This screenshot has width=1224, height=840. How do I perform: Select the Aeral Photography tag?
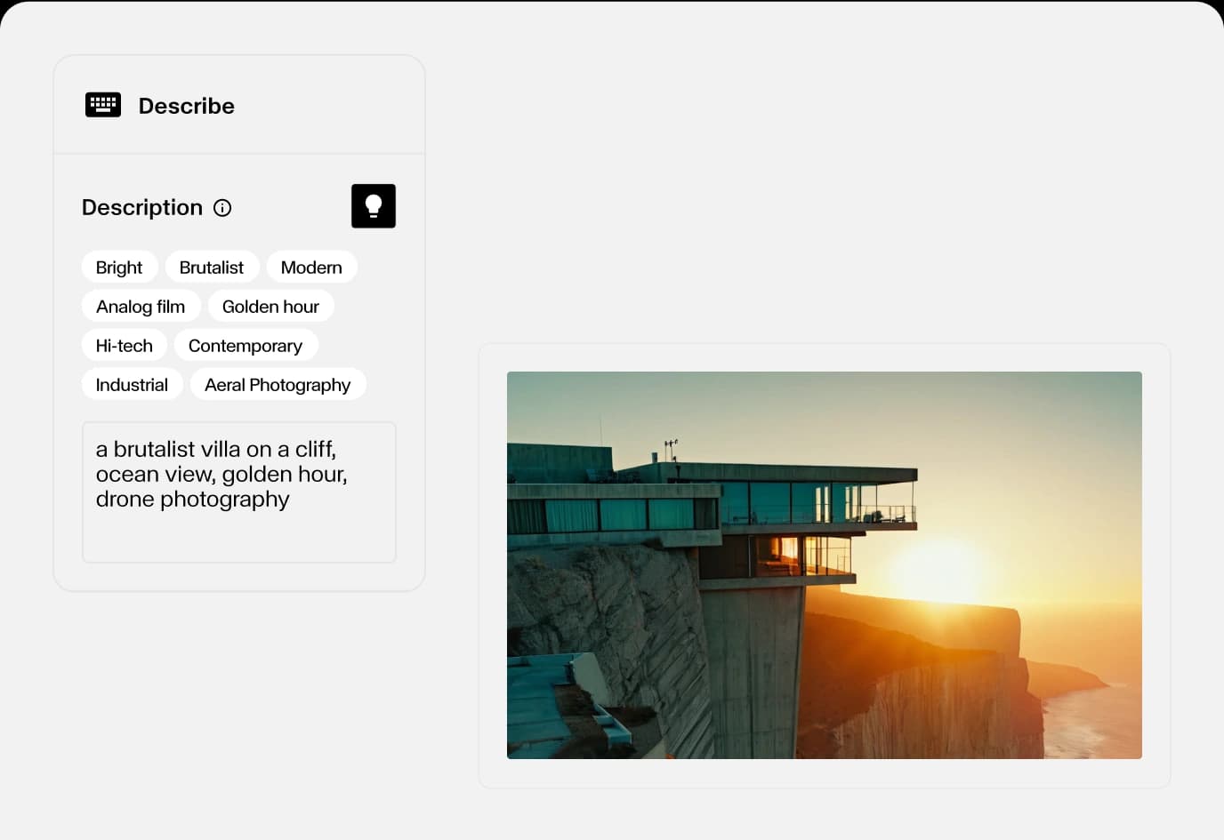pos(278,385)
